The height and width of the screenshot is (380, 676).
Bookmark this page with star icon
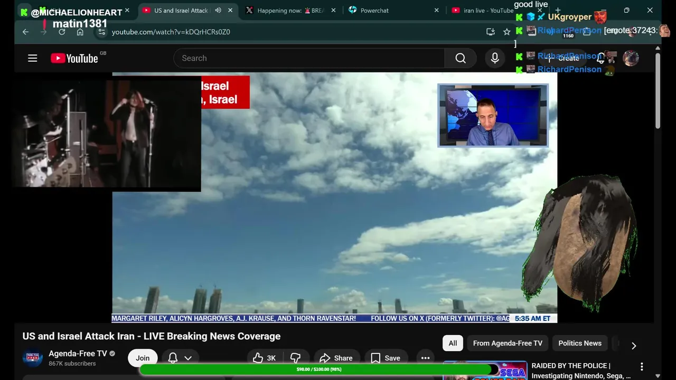tap(507, 32)
